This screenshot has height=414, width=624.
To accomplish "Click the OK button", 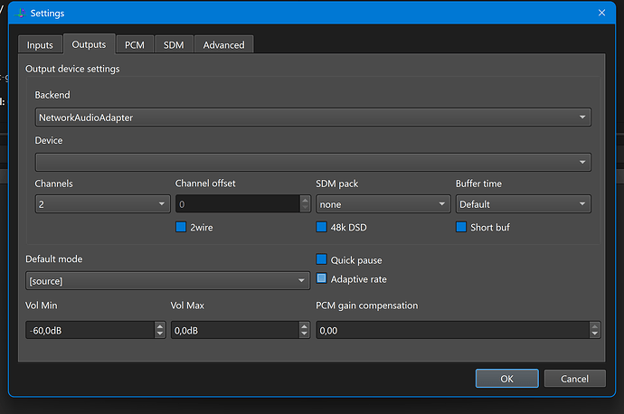I will [506, 379].
